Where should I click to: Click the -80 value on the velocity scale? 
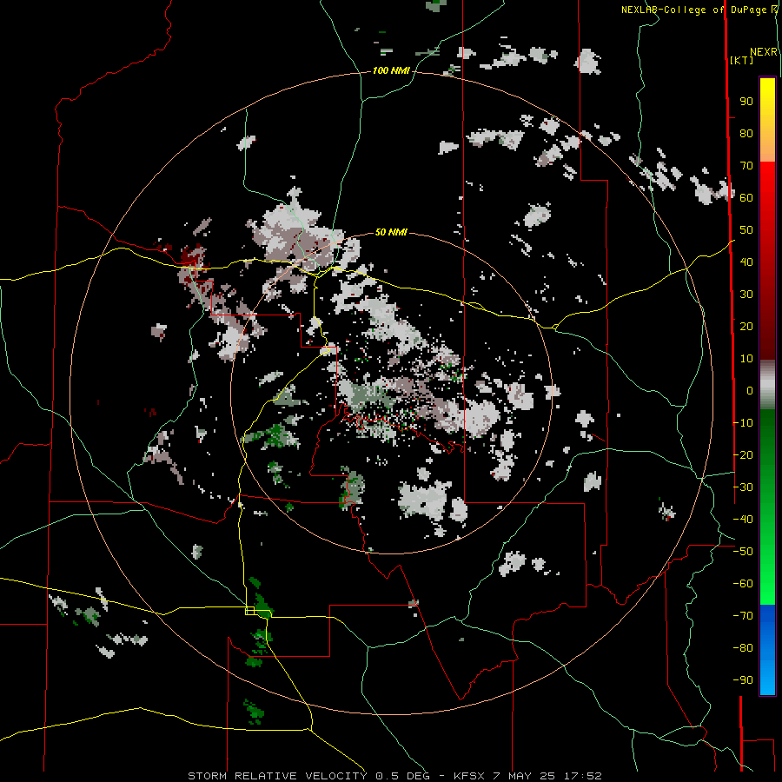[743, 648]
